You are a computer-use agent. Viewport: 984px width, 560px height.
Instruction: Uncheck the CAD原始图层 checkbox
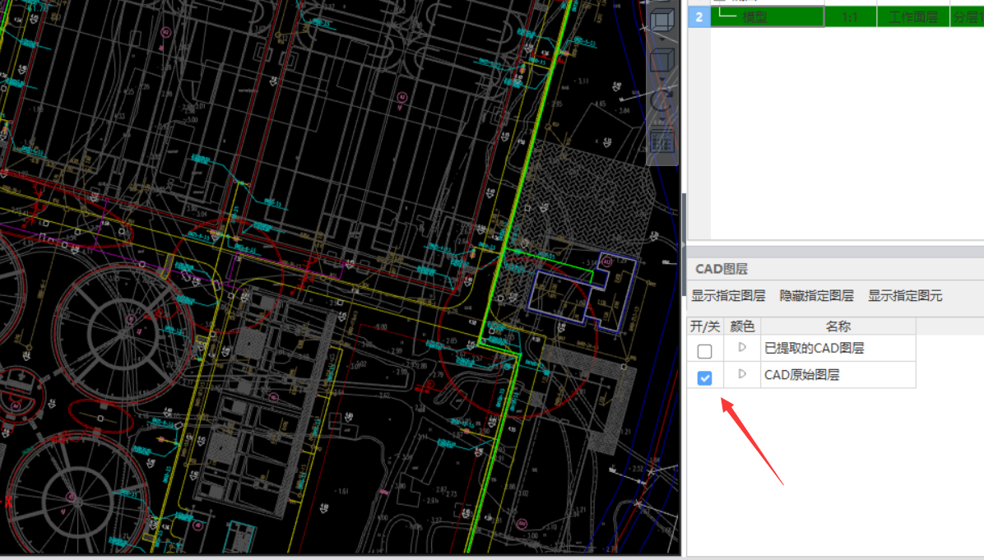pyautogui.click(x=705, y=377)
